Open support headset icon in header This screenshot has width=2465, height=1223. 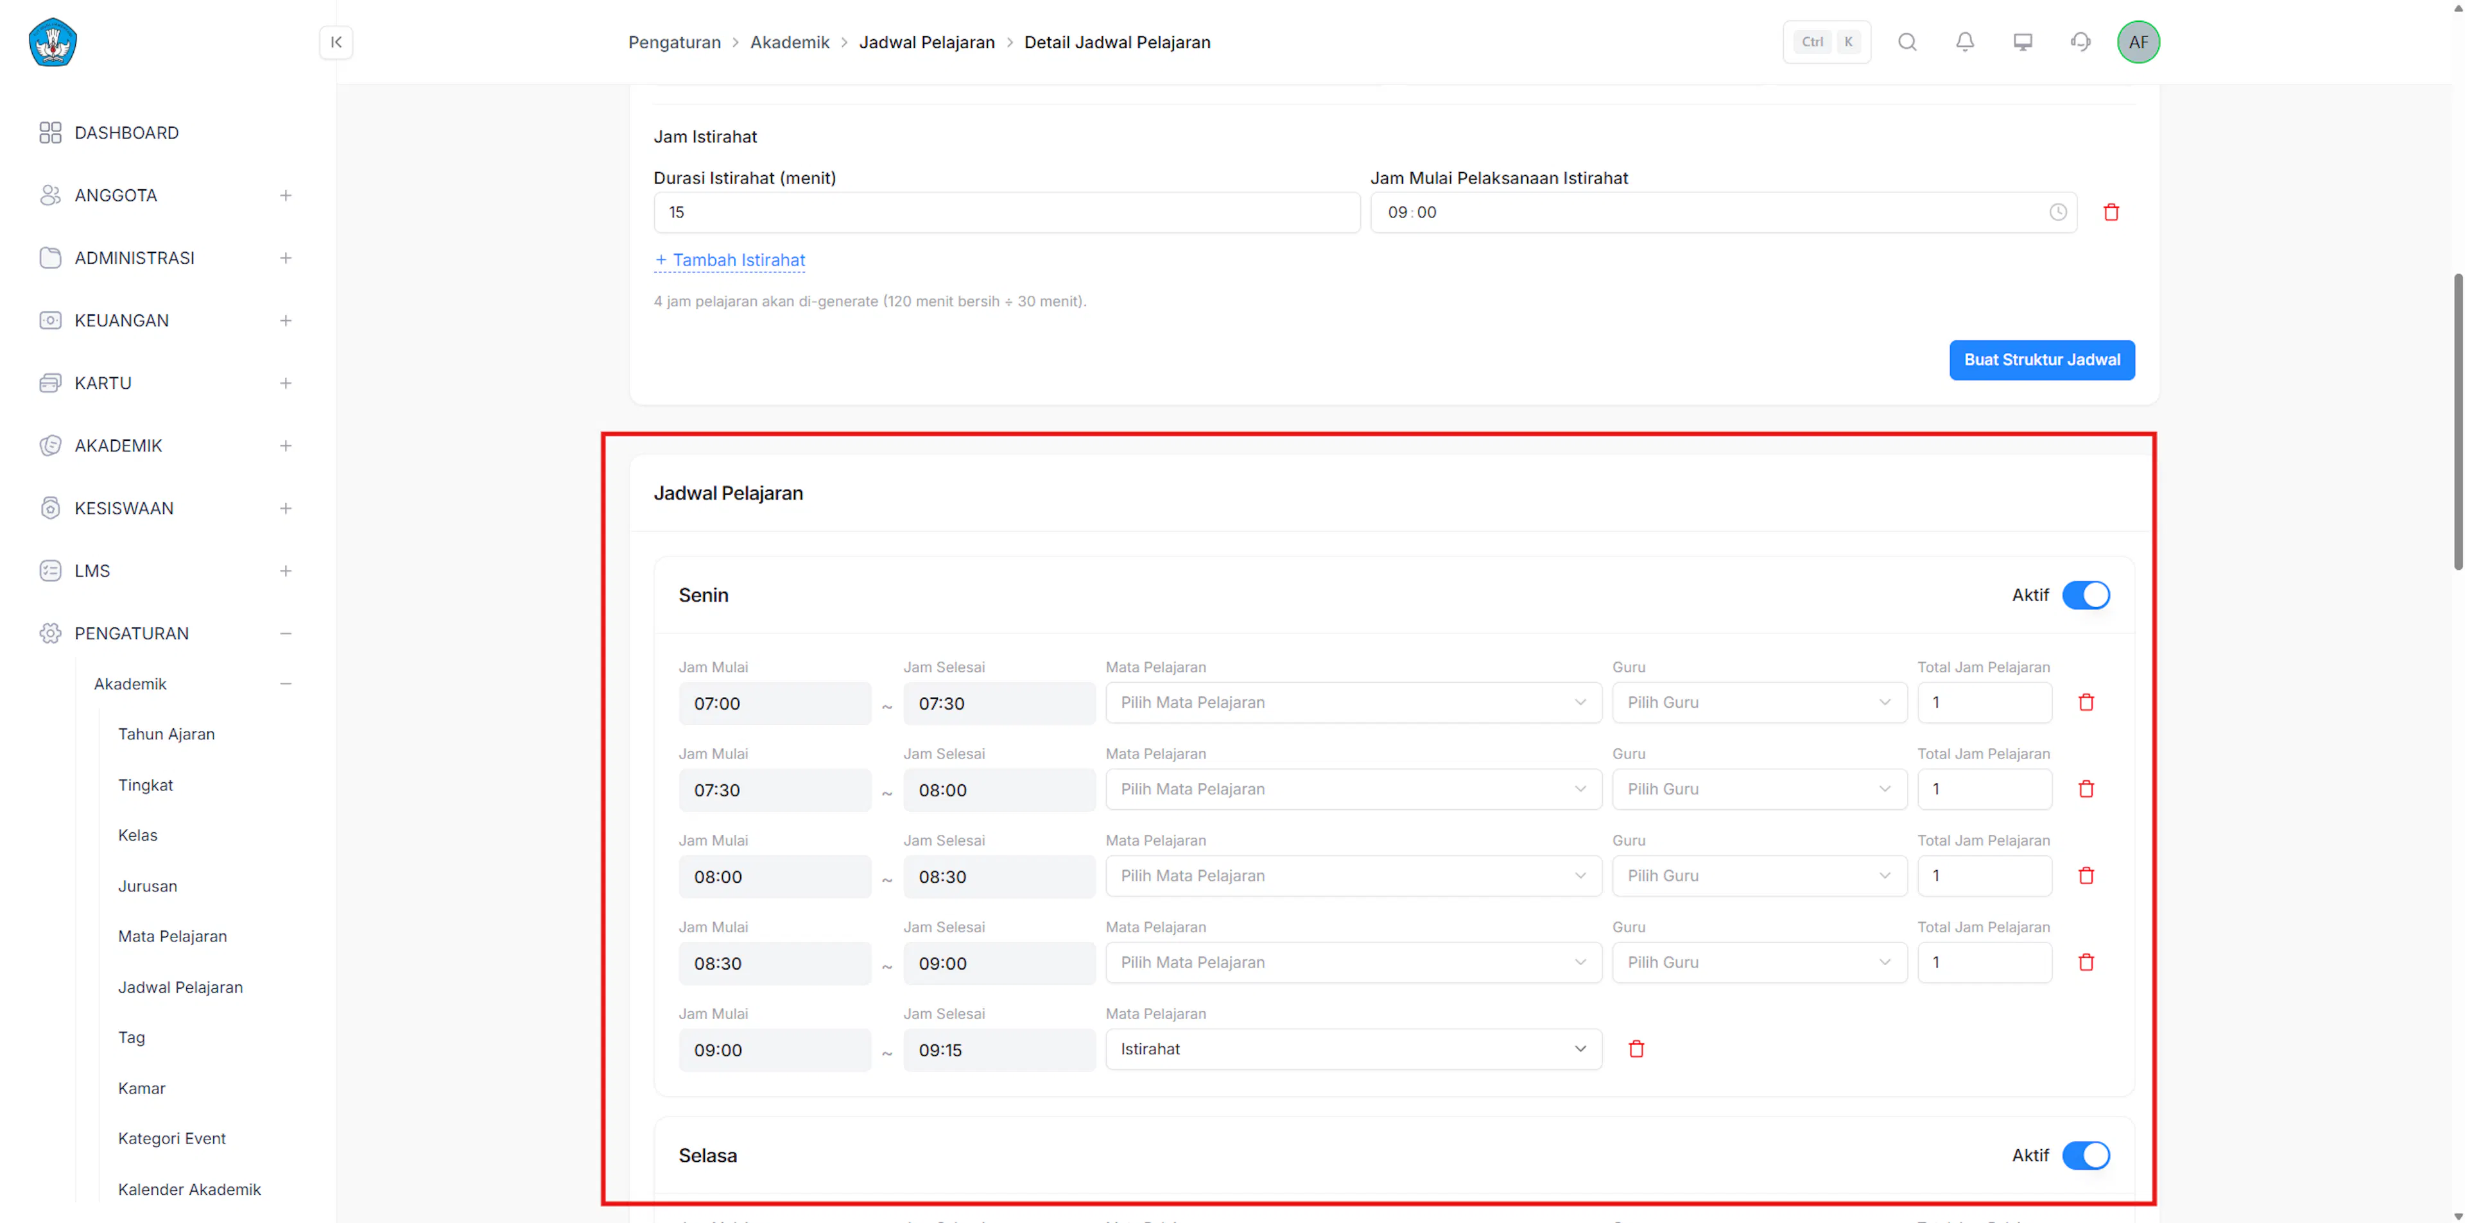[x=2080, y=42]
